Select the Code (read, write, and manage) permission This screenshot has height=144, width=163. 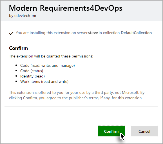point(47,66)
